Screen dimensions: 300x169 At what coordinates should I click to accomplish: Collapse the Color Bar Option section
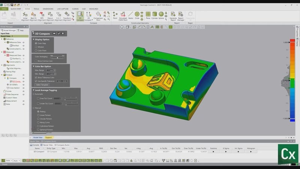pos(34,66)
